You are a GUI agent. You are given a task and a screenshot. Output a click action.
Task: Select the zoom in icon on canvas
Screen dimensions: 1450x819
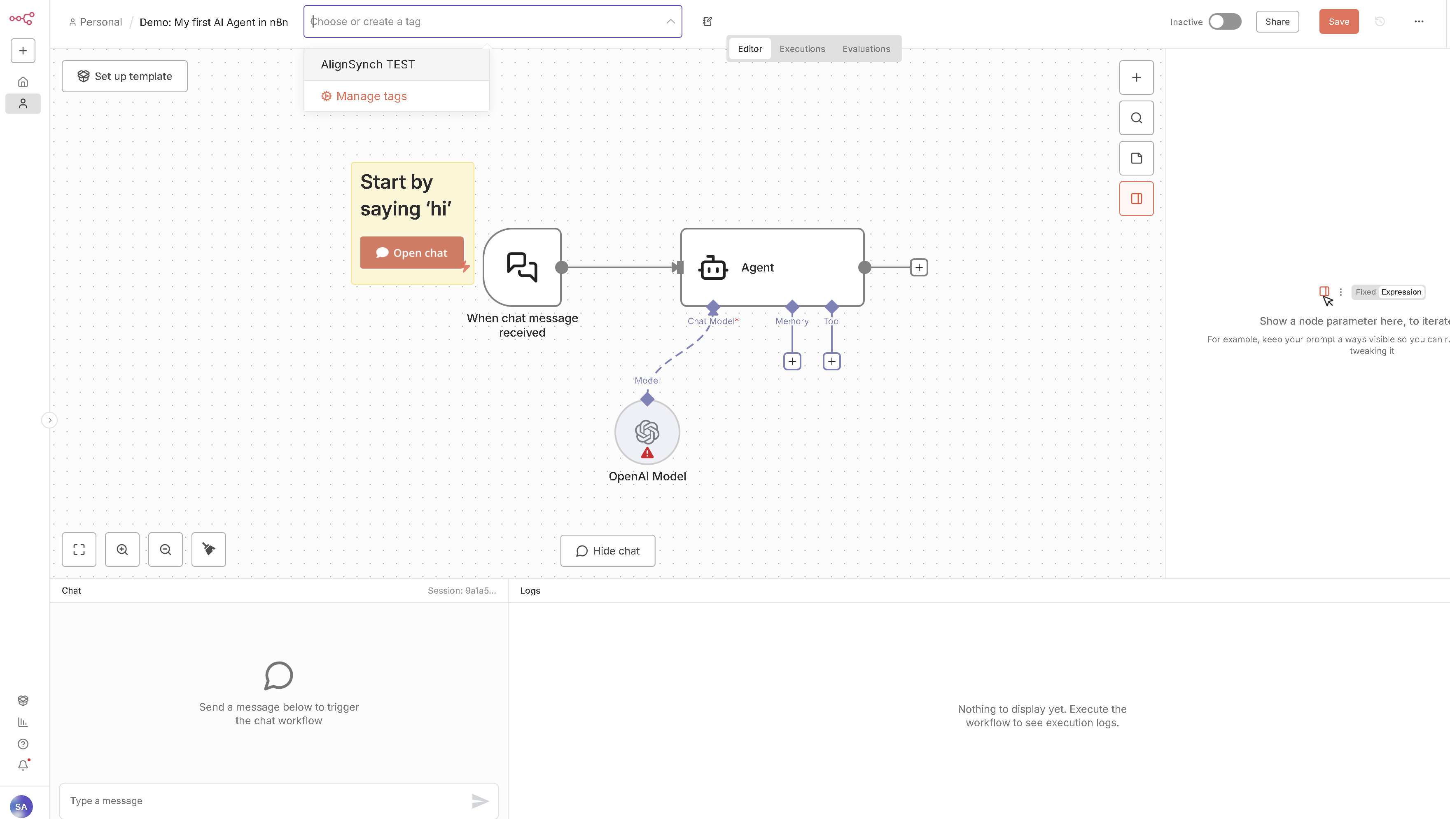122,549
